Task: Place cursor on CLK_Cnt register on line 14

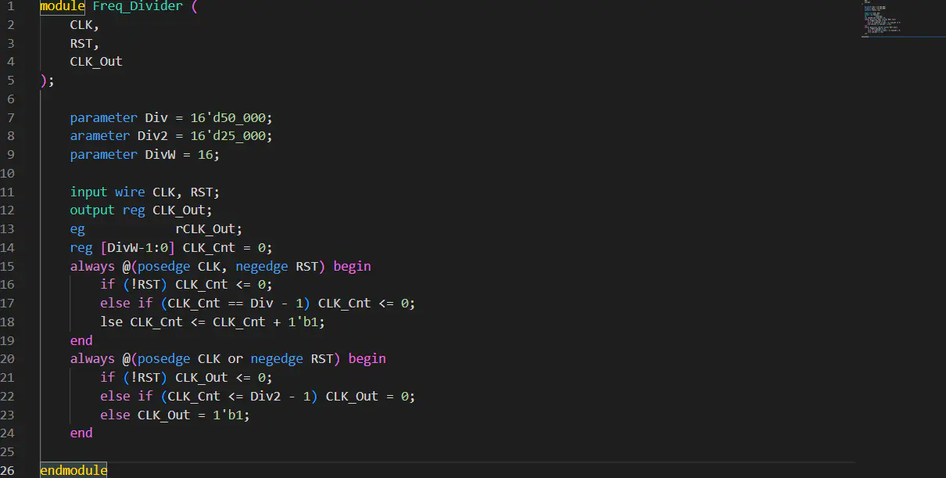Action: tap(206, 247)
